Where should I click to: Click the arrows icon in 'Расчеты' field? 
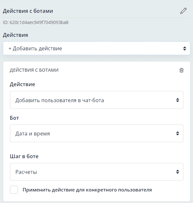pos(178,172)
